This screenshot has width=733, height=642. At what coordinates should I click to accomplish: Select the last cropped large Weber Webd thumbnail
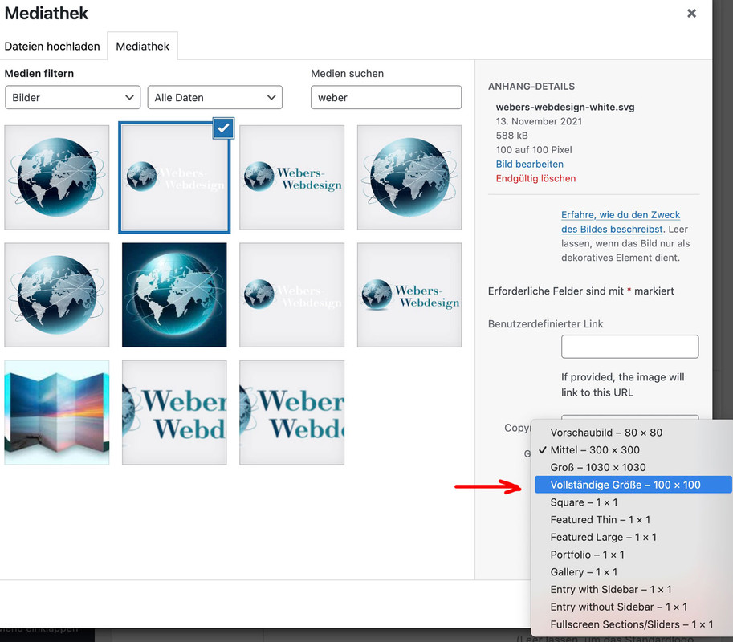click(291, 412)
